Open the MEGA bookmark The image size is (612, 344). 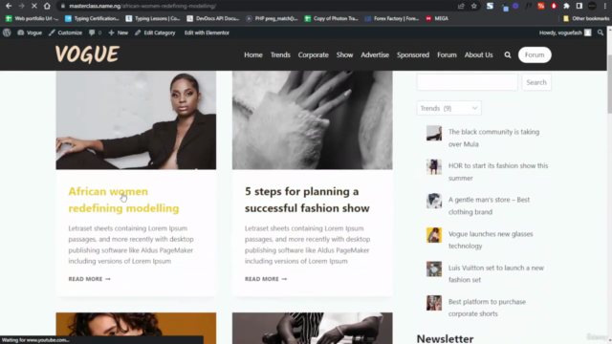click(x=437, y=18)
